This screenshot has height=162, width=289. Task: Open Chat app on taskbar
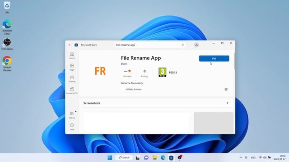pos(146,157)
